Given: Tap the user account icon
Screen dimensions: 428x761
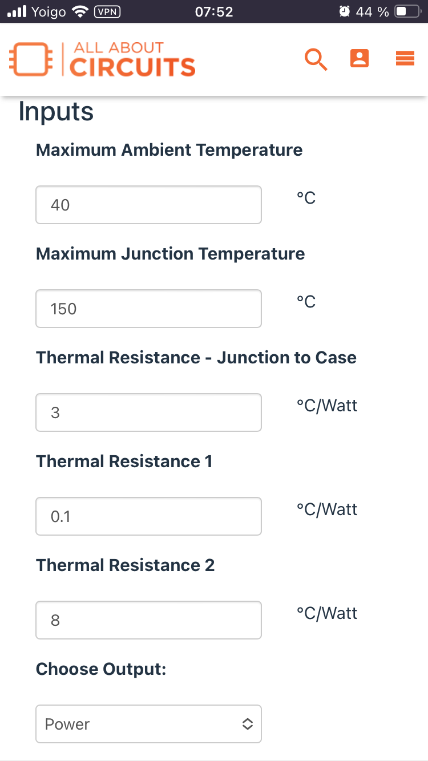Looking at the screenshot, I should 360,58.
